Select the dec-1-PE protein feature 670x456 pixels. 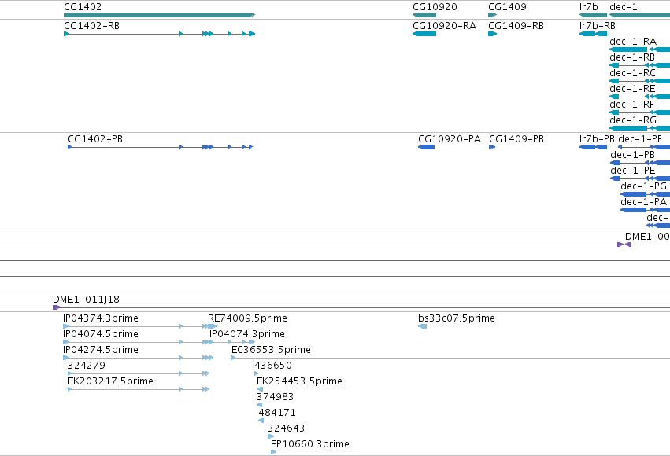click(640, 178)
